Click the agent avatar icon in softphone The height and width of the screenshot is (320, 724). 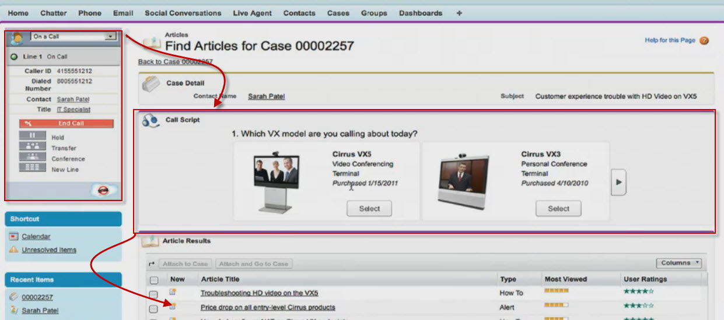tap(18, 38)
